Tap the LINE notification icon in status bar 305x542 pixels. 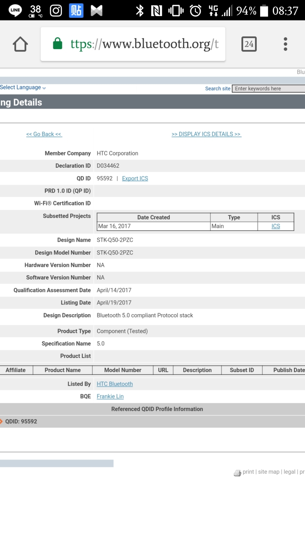(15, 10)
